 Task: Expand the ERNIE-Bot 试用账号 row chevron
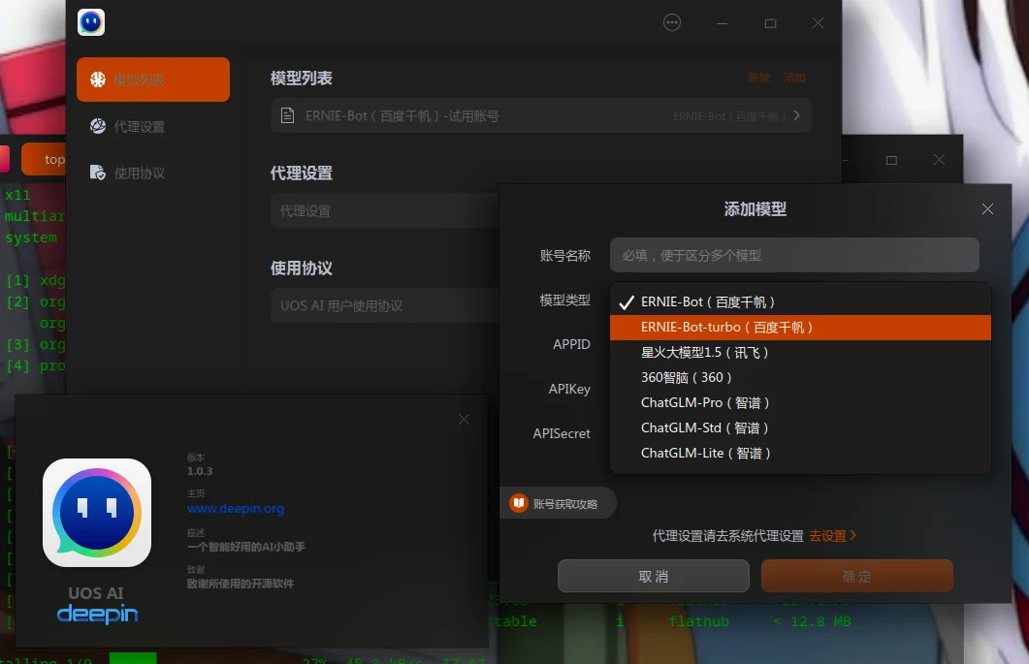(796, 115)
